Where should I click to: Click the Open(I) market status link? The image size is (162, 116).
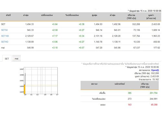point(155,70)
